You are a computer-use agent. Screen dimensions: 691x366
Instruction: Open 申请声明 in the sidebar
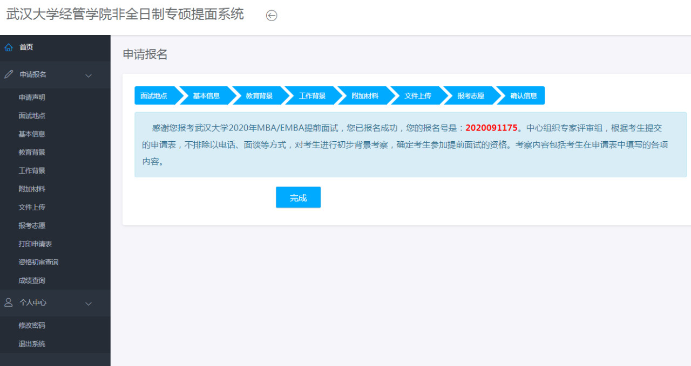[x=32, y=98]
